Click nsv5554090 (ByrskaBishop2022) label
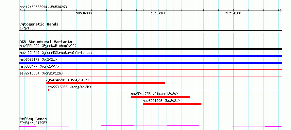Screen dimensions: 291x130 pyautogui.click(x=48, y=46)
